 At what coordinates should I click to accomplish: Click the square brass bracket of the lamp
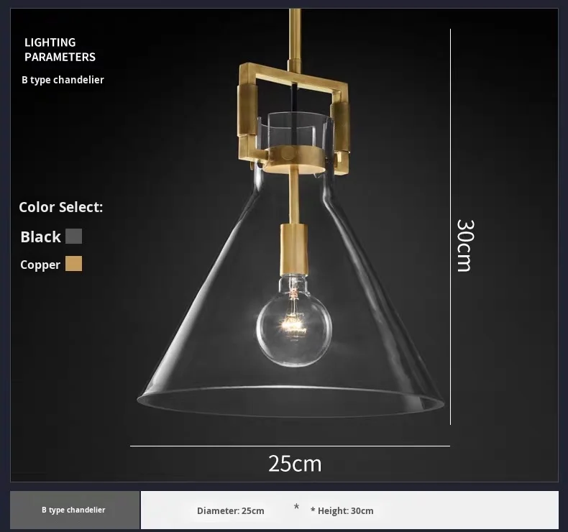click(x=293, y=119)
